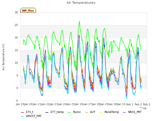Screen dimensions: 162x121
Task: Click the red li75_t legend swatch
Action: click(23, 112)
